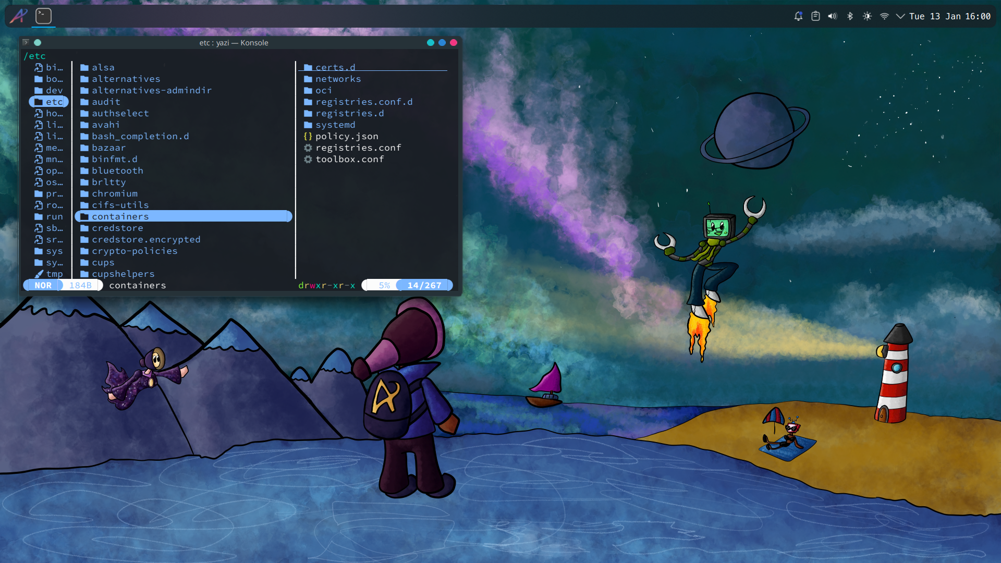Click the teal window pin dot
The image size is (1001, 563).
tap(38, 43)
